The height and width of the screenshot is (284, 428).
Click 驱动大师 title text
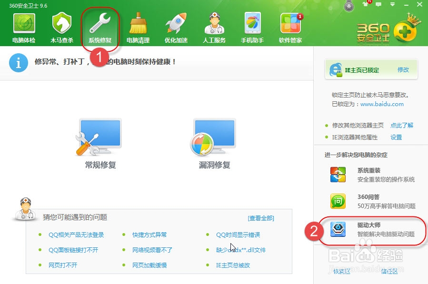(x=369, y=225)
